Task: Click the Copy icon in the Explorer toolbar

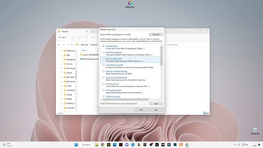Action: point(80,37)
